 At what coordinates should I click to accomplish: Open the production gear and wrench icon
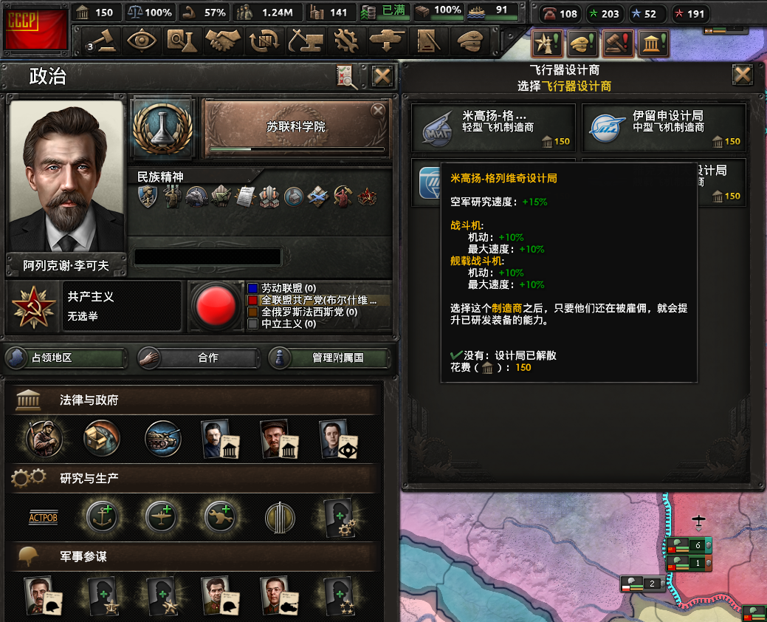pos(346,41)
